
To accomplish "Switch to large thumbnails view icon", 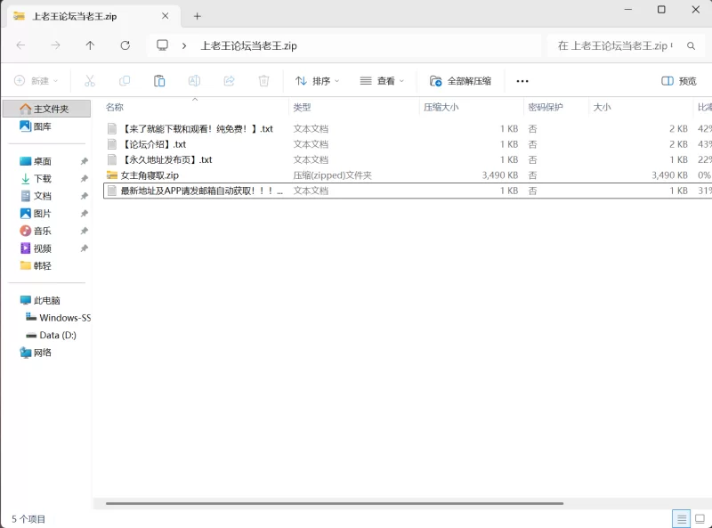I will 701,518.
